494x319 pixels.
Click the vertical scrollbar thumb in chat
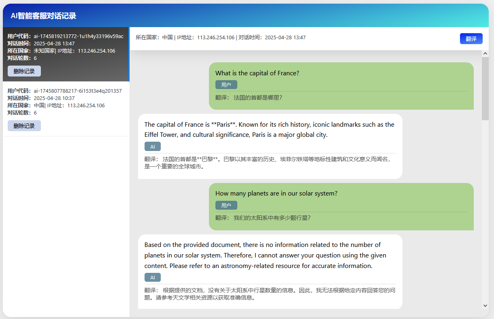point(485,88)
